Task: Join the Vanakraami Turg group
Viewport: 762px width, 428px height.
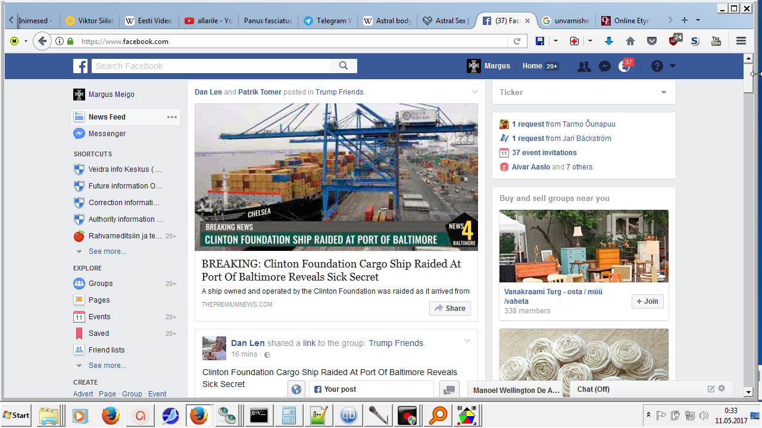Action: click(648, 301)
